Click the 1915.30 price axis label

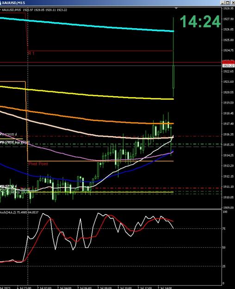click(229, 145)
